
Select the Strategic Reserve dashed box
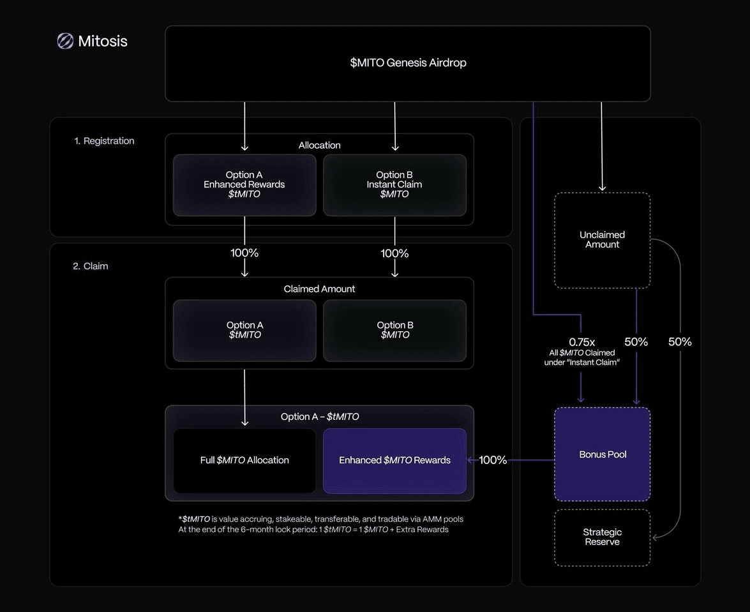(602, 537)
